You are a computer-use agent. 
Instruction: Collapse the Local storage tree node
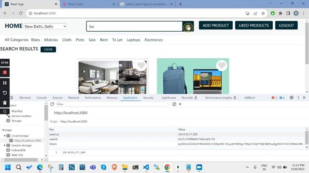click(4, 136)
